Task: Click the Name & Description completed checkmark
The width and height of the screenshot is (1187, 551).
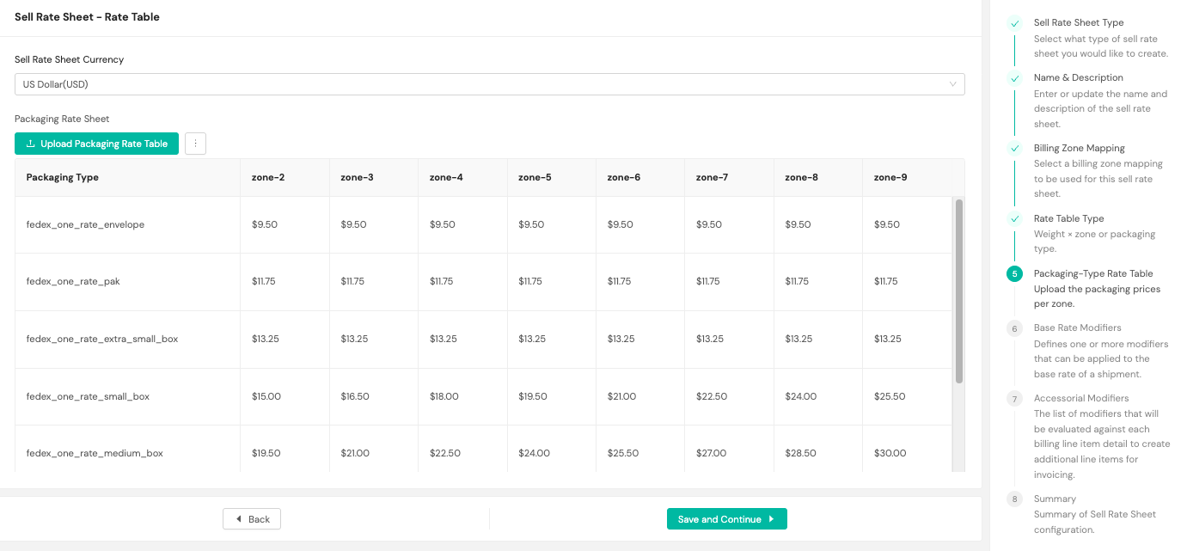Action: click(1014, 78)
